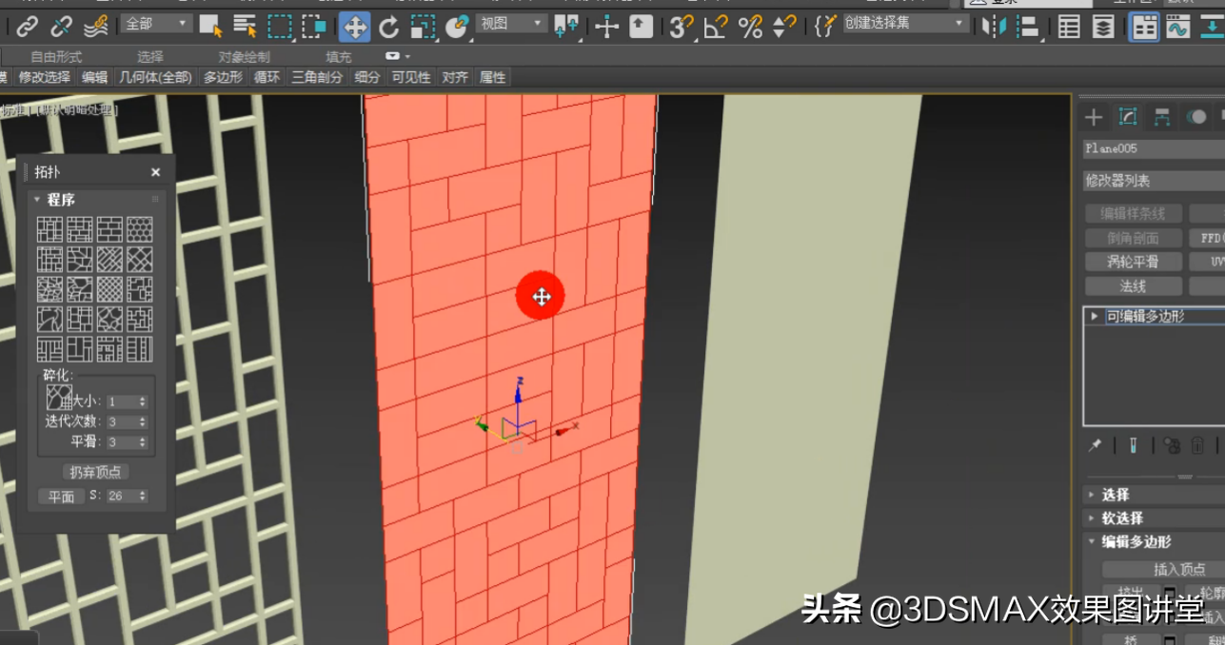Click the S: value field showing 26

121,496
